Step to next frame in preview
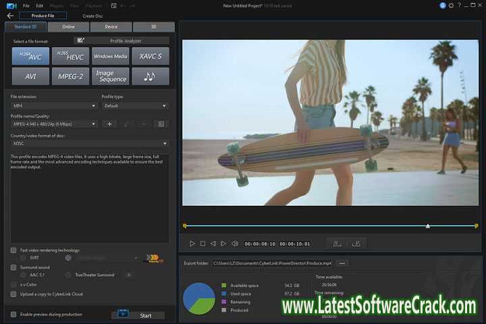 [223, 244]
